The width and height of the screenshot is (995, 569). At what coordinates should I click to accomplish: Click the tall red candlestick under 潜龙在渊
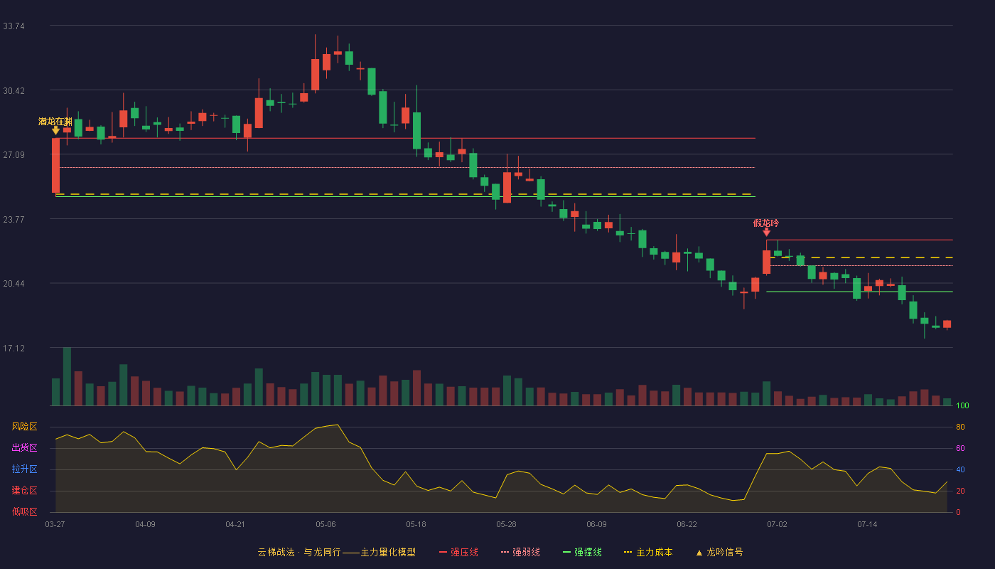[x=55, y=165]
